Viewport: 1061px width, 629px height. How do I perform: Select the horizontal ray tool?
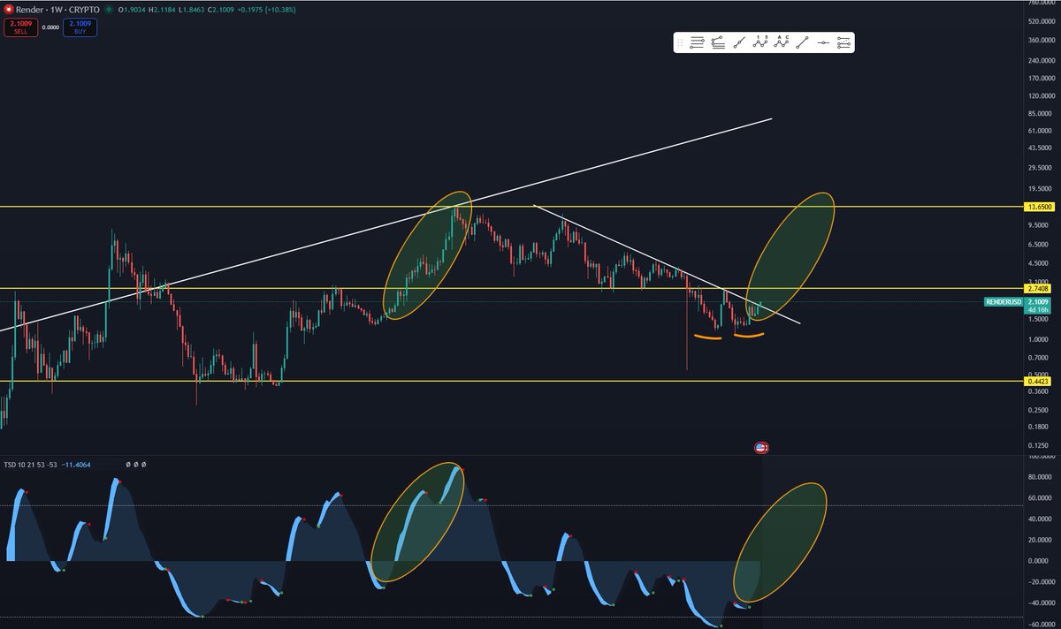pos(823,42)
